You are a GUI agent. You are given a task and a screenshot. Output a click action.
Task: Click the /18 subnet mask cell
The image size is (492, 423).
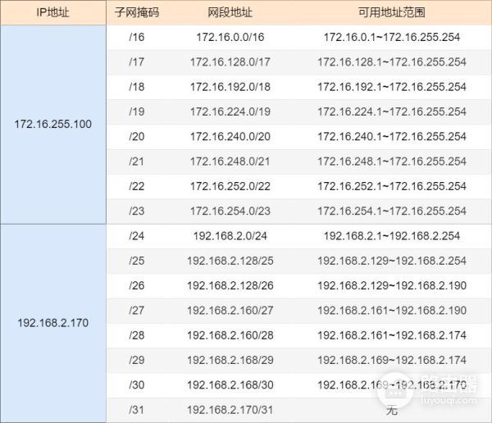(x=136, y=87)
